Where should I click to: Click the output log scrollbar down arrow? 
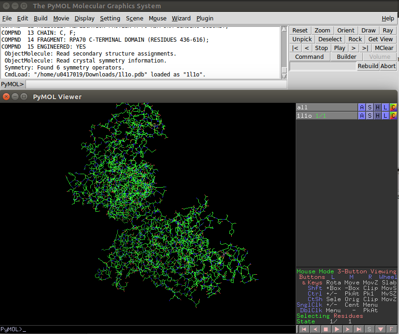pos(284,76)
